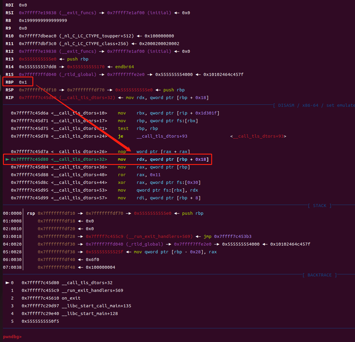Select the RBP register value 0x1
Image resolution: width=355 pixels, height=342 pixels.
tap(23, 82)
